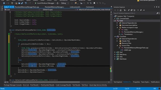Viewport: 161px width, 90px height.
Task: Open the Code Coverage Results tab
Action: (x=63, y=85)
